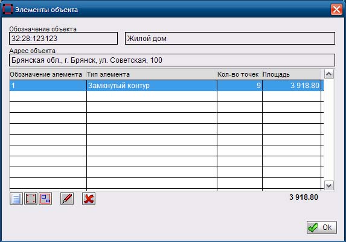Select the area cell 3 918.80 in row 1

292,85
